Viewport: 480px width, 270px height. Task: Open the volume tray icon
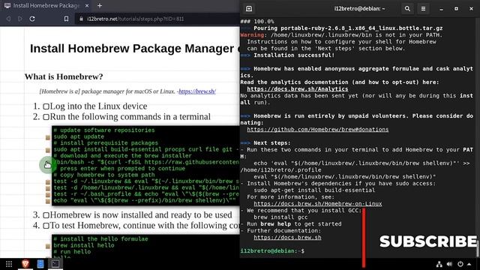pyautogui.click(x=449, y=264)
